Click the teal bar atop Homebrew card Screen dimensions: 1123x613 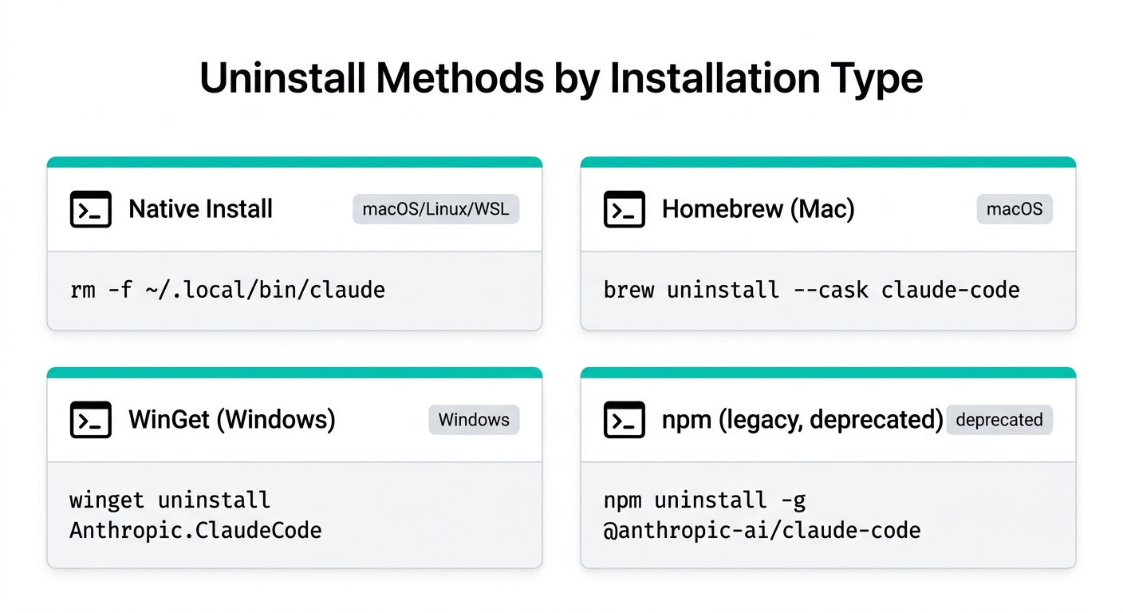coord(828,162)
